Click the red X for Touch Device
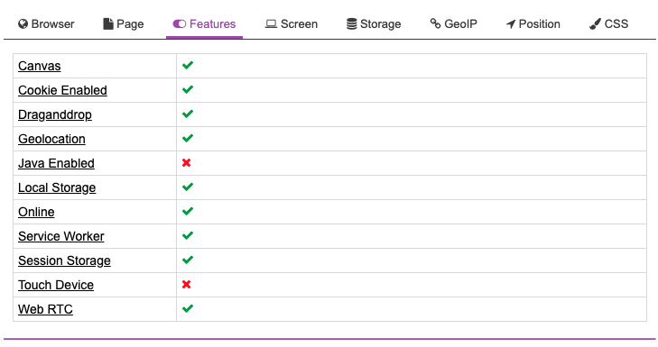 pos(187,285)
